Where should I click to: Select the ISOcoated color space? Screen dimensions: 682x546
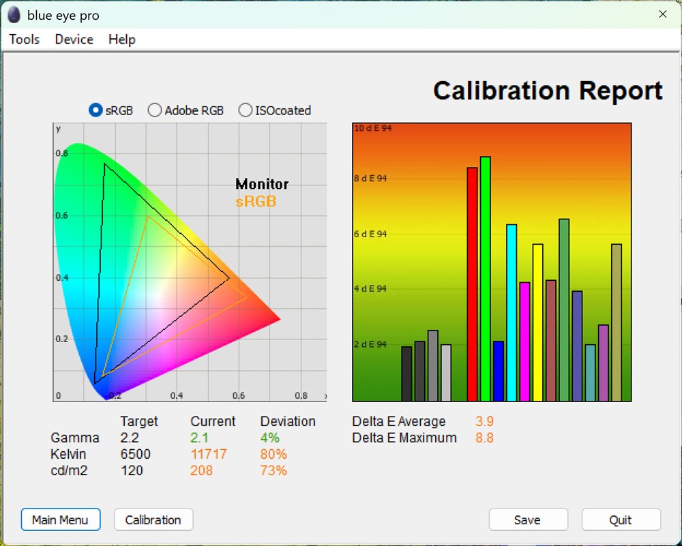click(245, 110)
